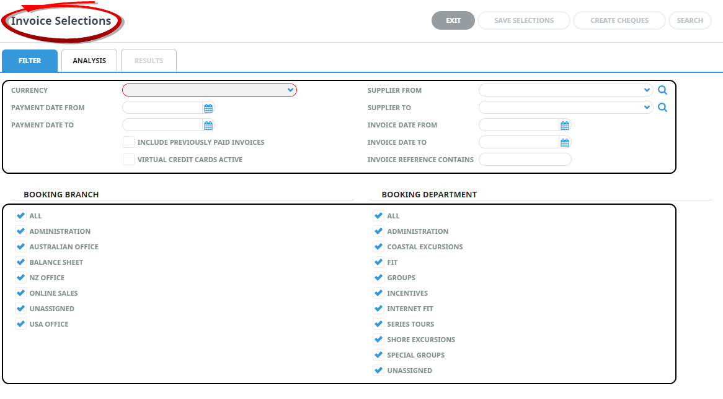Click Supplier From search magnifier icon
Image resolution: width=723 pixels, height=399 pixels.
[x=662, y=90]
